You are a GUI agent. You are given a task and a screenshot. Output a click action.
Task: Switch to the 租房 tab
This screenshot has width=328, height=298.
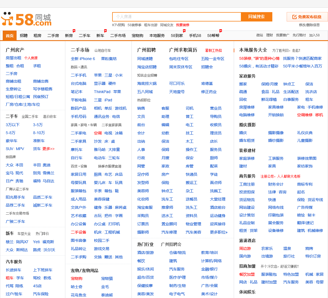pos(37,36)
